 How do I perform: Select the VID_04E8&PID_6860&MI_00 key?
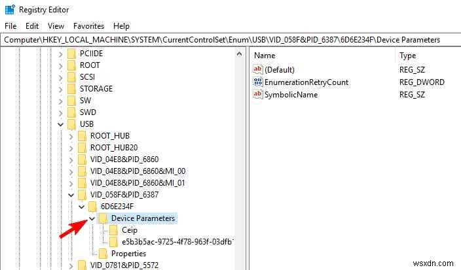(x=138, y=171)
